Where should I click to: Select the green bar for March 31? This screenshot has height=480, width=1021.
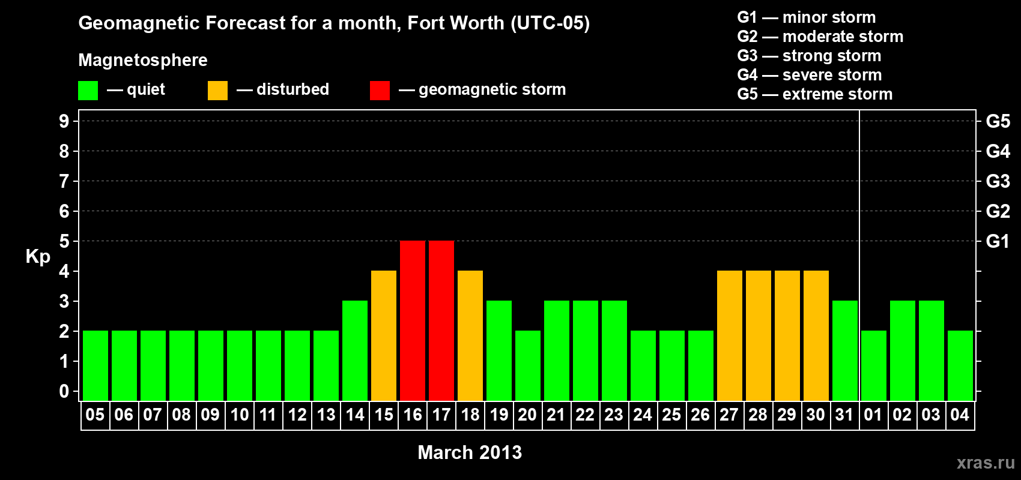tap(845, 350)
